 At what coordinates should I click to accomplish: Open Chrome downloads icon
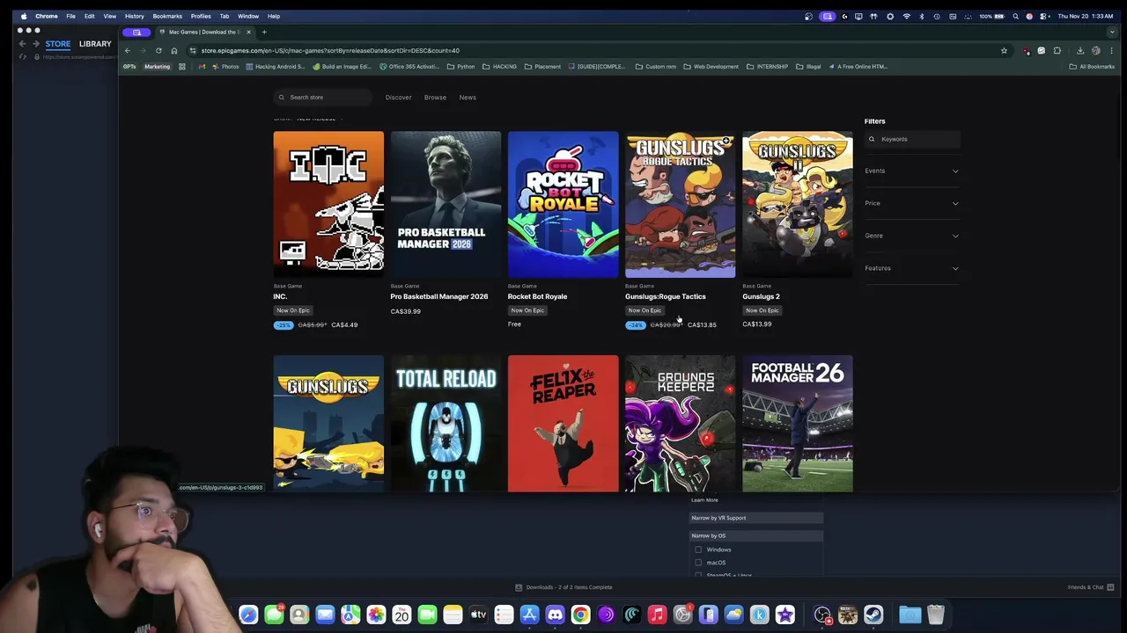1080,50
